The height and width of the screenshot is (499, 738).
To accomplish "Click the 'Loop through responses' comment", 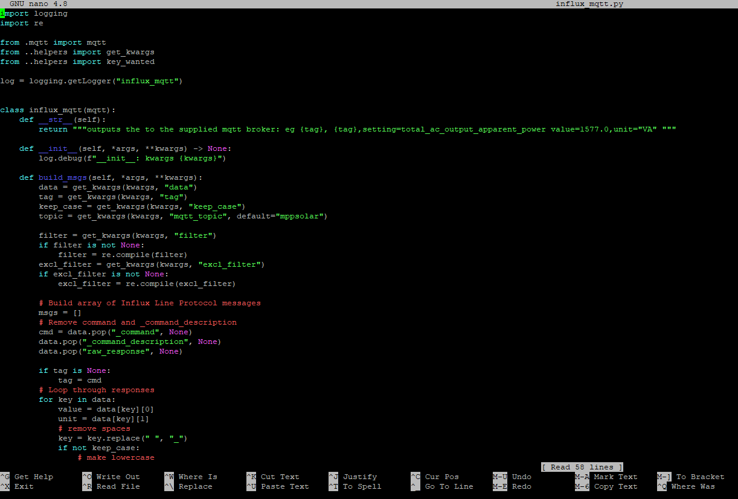I will [97, 390].
